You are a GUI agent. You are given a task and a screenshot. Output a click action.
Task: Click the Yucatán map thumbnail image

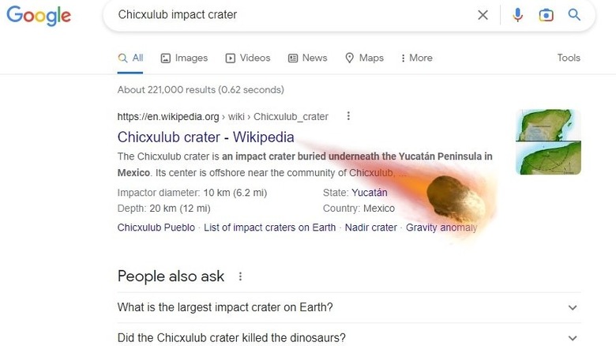click(548, 141)
